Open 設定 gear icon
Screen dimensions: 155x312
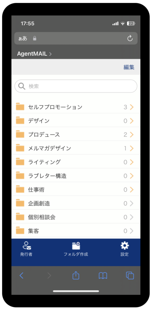click(x=125, y=246)
